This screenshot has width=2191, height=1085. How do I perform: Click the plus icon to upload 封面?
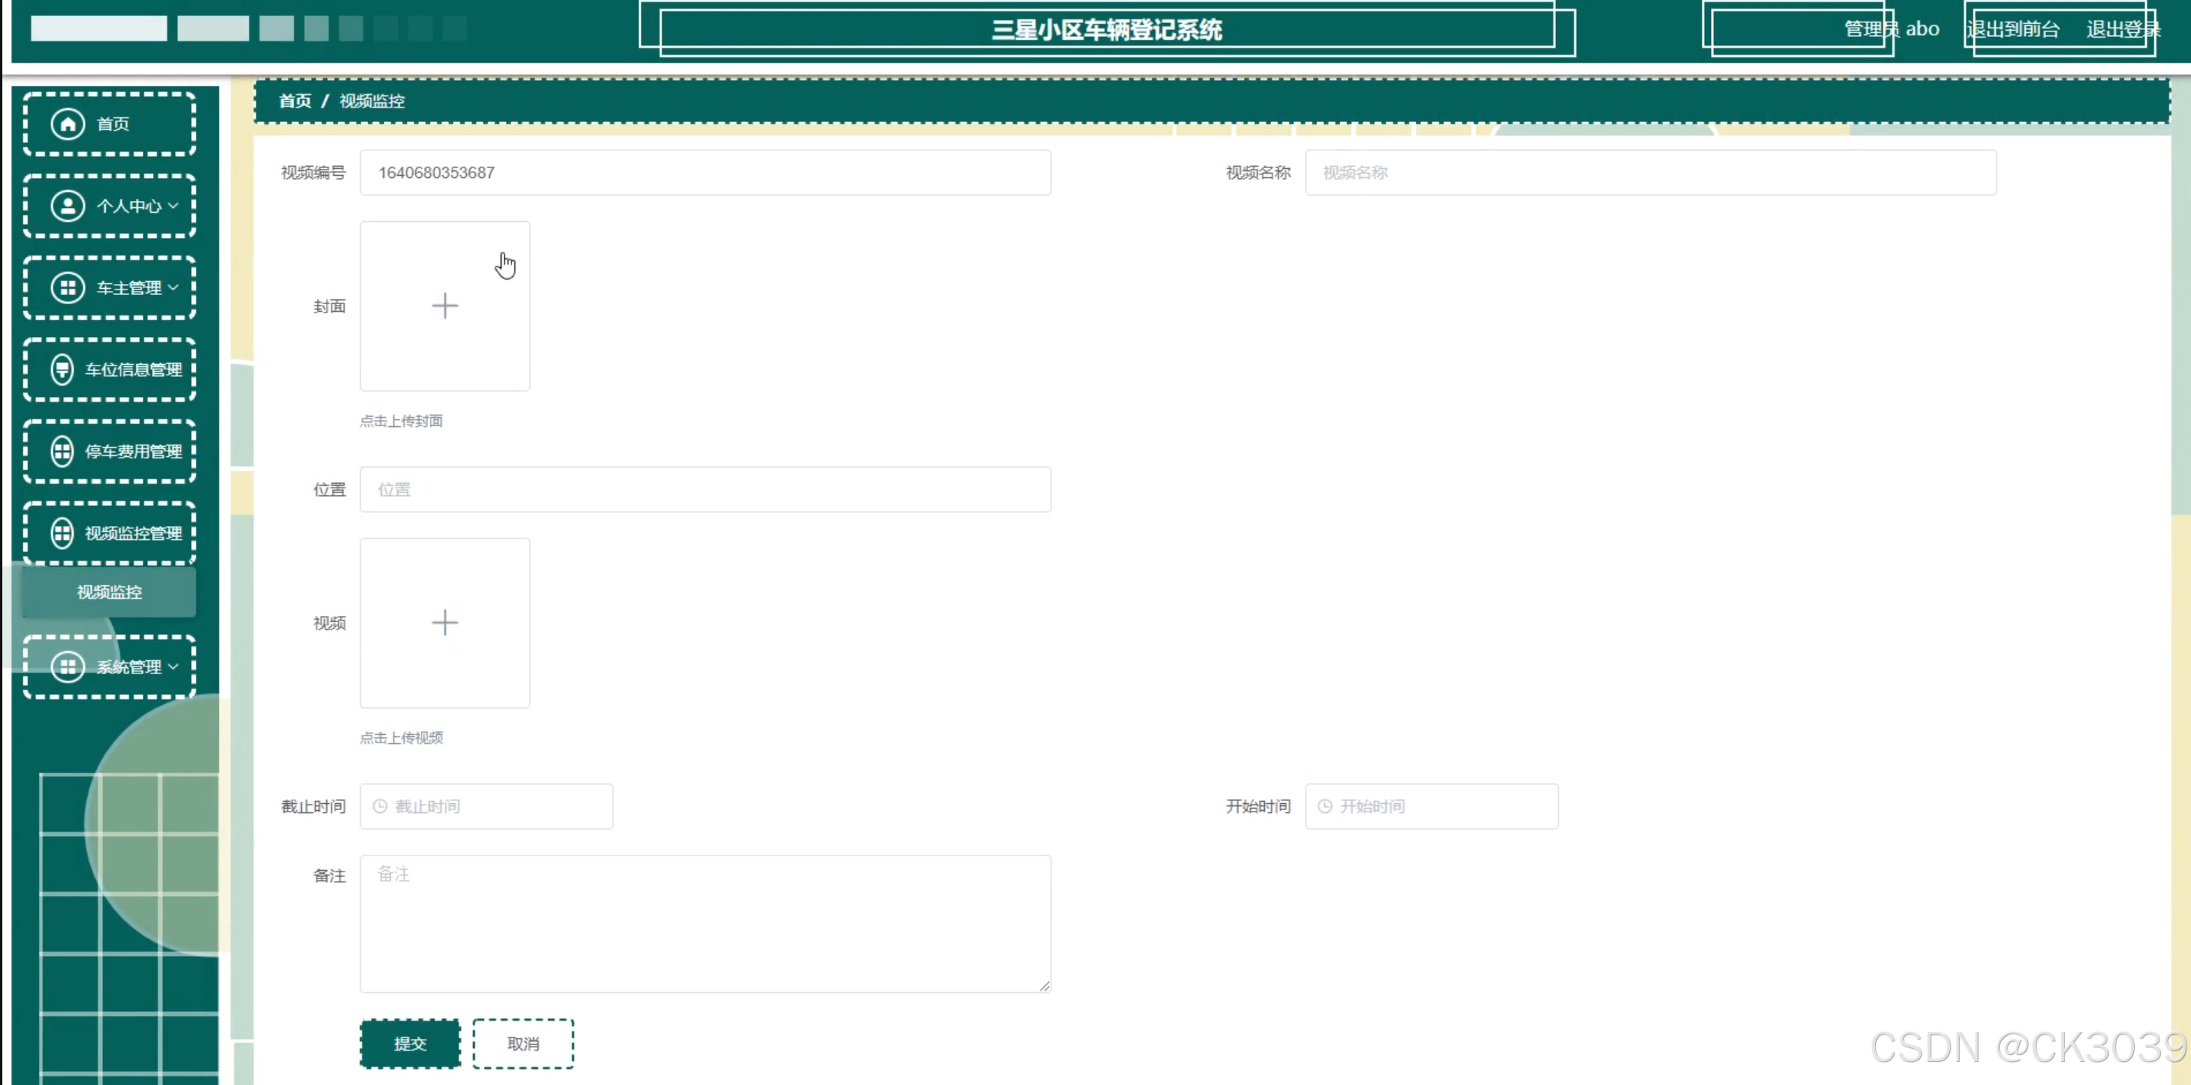(x=444, y=306)
